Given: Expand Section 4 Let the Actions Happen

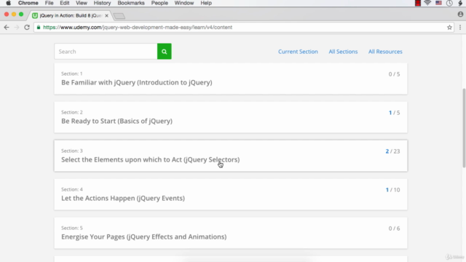Looking at the screenshot, I should [231, 194].
